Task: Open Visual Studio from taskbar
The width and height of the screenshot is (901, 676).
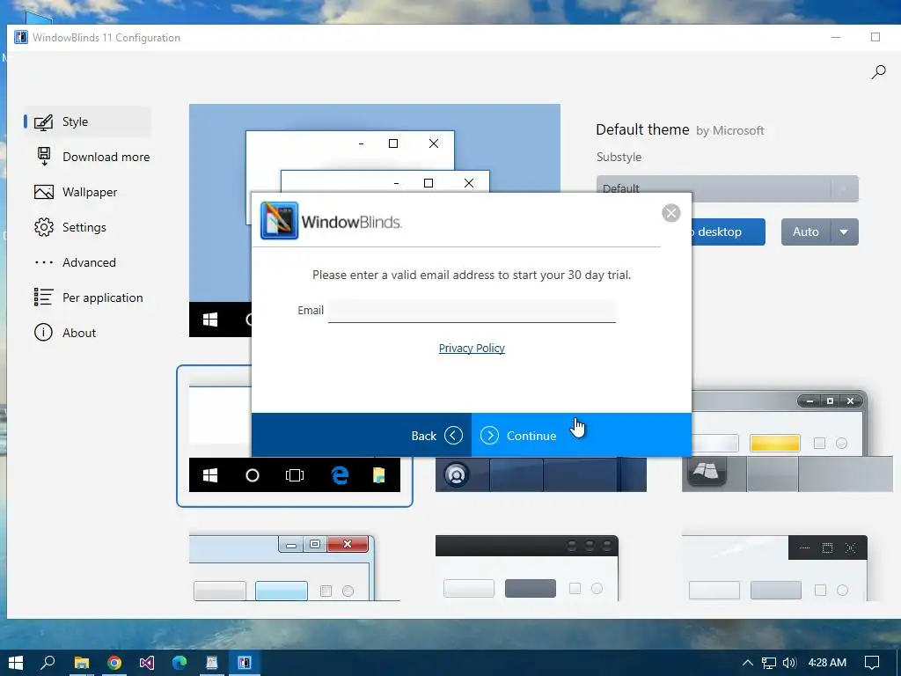Action: [147, 663]
